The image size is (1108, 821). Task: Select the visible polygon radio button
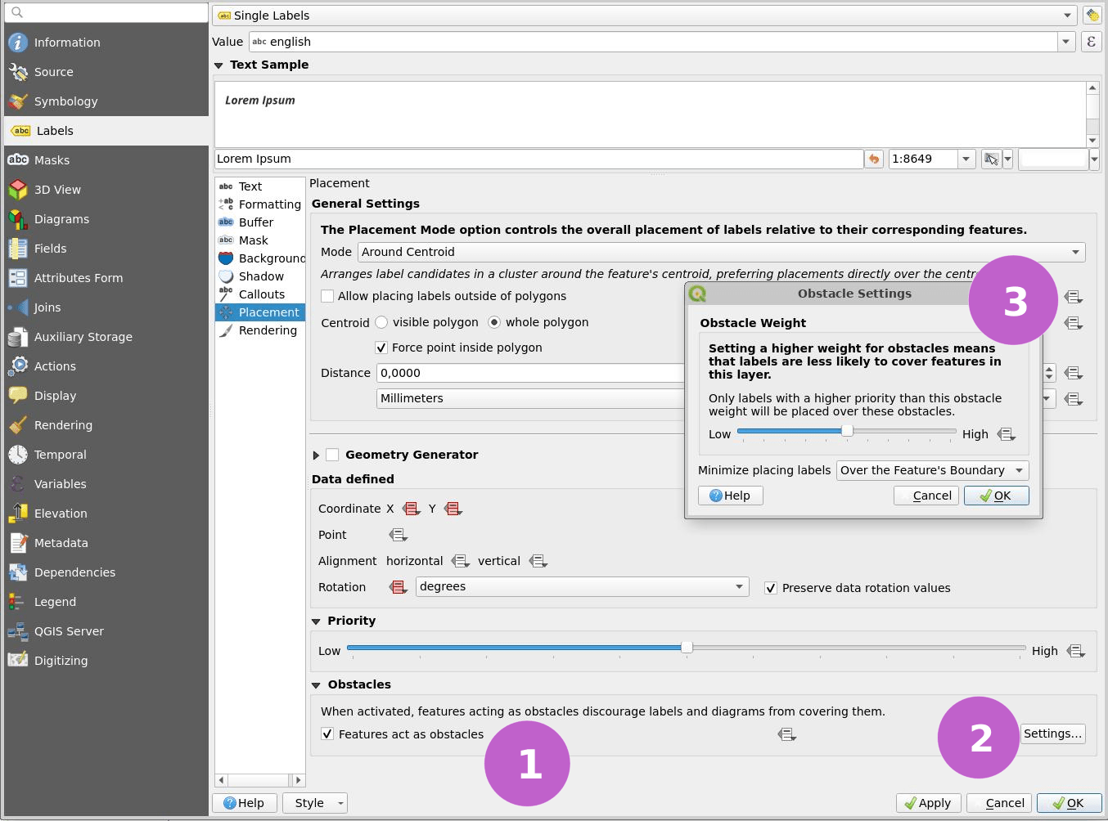(381, 322)
